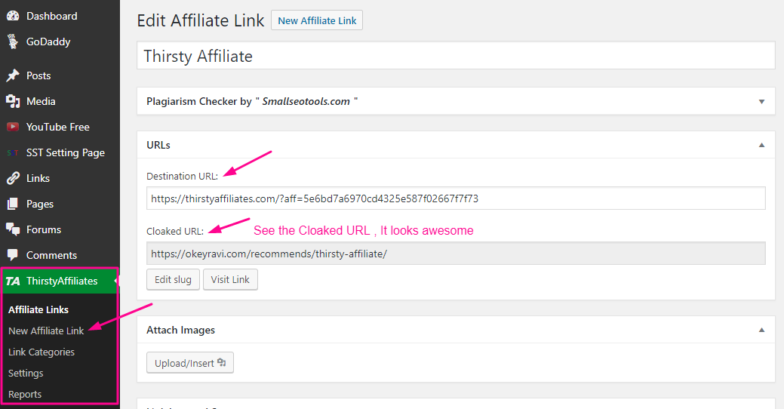Click the ThirstyAffiliates TA logo icon
784x409 pixels.
point(13,281)
